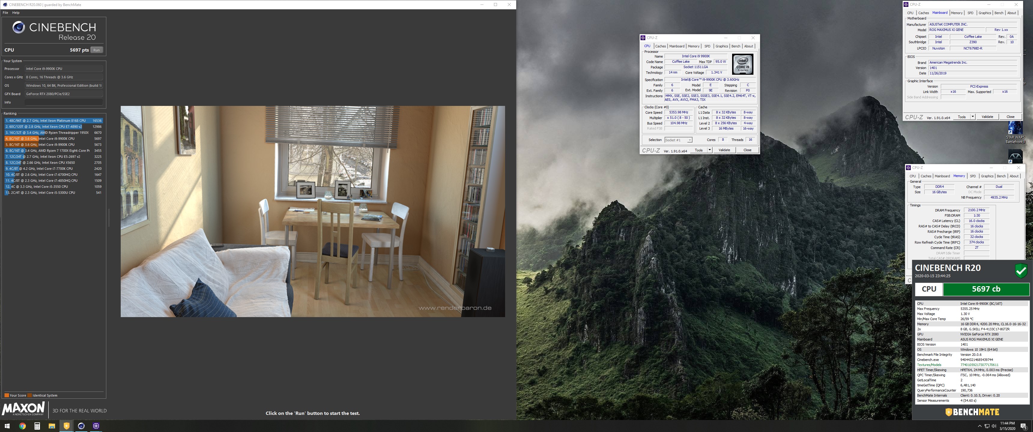Click Validate in the Mainboard window

pyautogui.click(x=987, y=117)
